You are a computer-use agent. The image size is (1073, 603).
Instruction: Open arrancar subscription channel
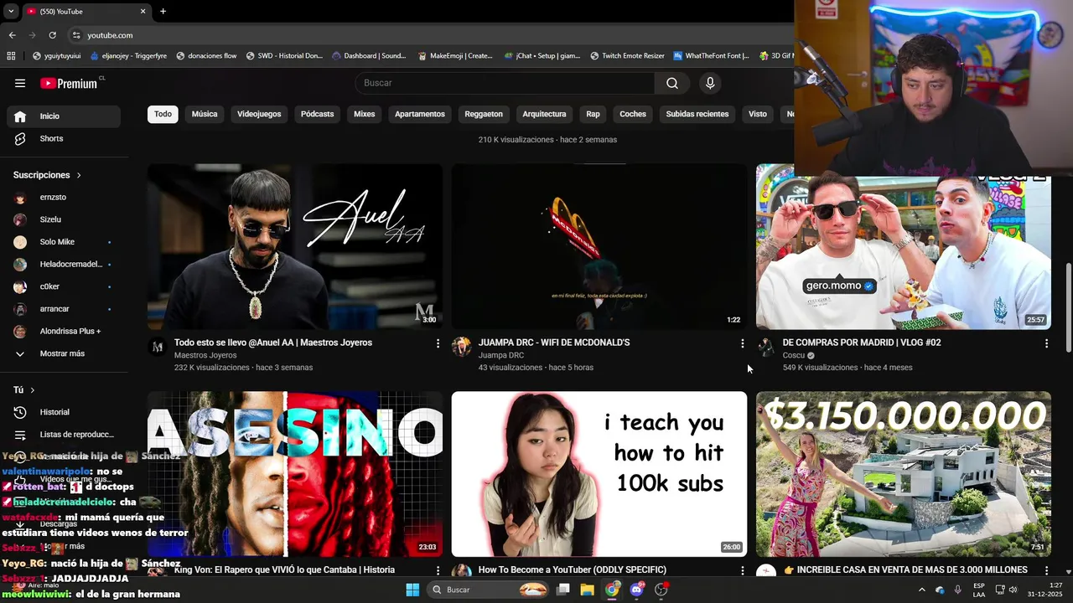[64, 309]
